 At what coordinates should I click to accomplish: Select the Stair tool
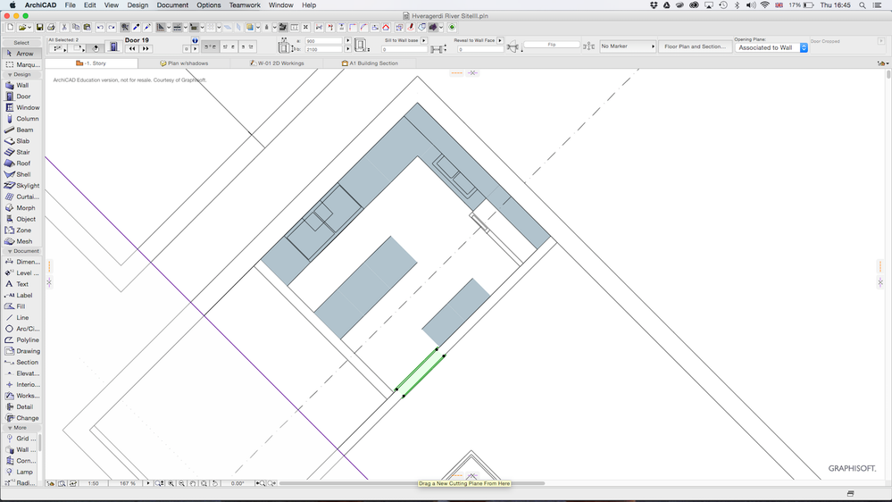tap(21, 152)
